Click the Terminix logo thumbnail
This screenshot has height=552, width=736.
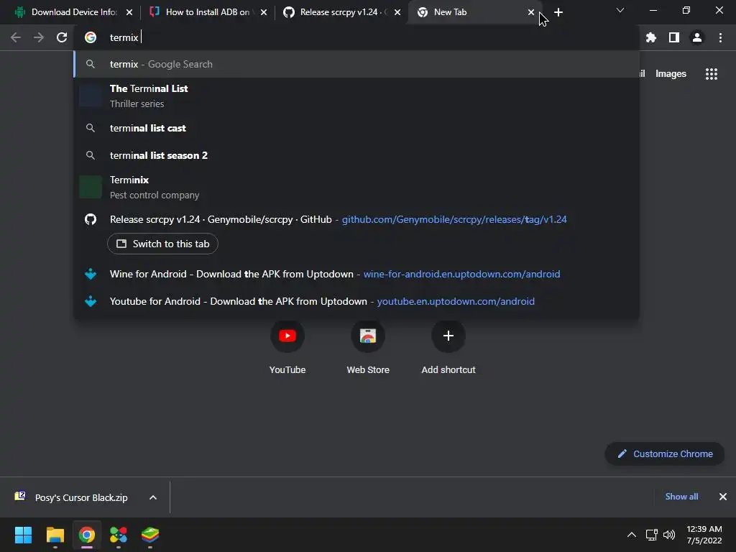tap(91, 187)
